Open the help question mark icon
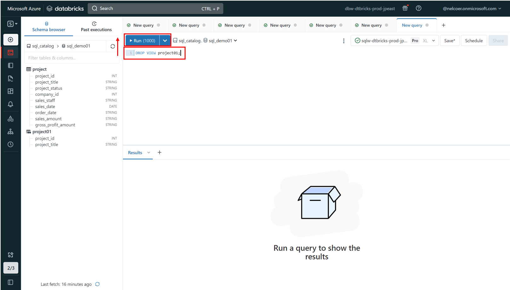 (x=419, y=9)
